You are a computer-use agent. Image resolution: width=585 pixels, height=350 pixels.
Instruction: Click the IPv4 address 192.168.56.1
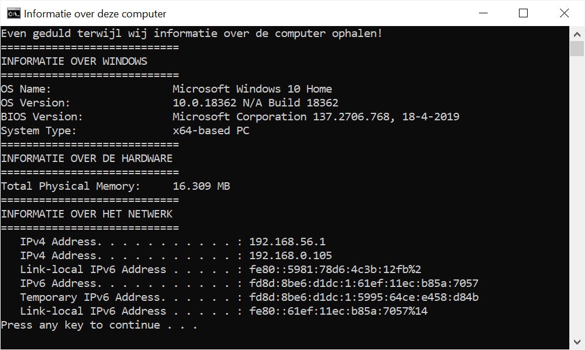(x=287, y=242)
